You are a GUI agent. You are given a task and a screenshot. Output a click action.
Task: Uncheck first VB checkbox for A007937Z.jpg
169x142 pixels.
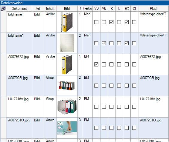96,64
